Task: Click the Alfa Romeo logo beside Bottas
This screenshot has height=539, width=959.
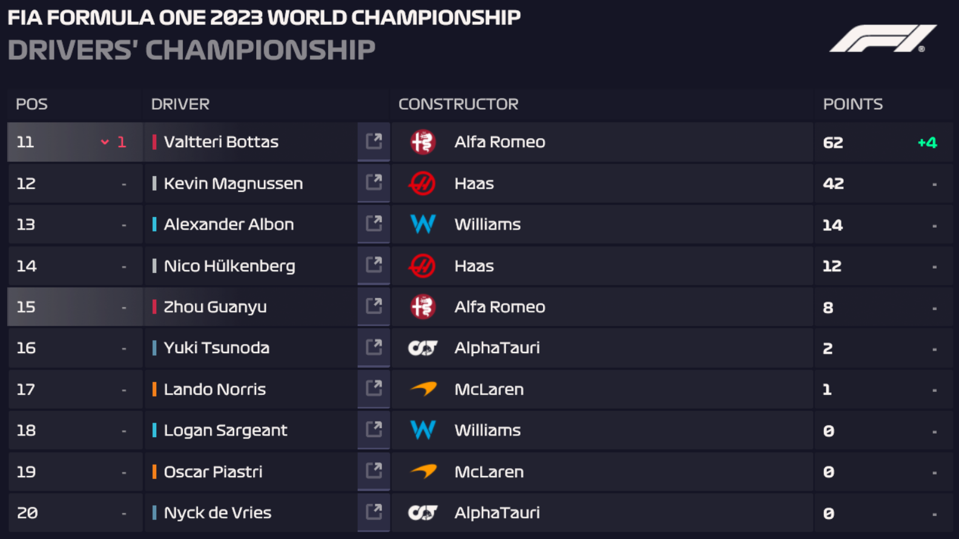Action: [x=423, y=142]
